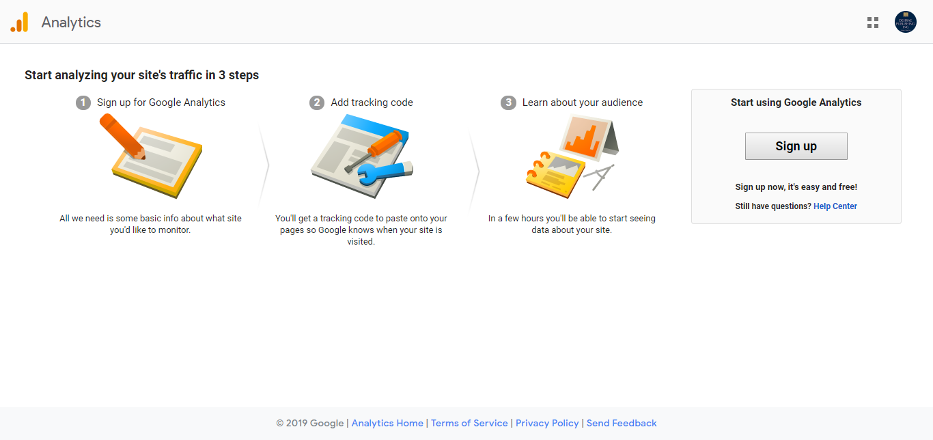The image size is (933, 440).
Task: Open the Terms of Service page
Action: click(469, 423)
